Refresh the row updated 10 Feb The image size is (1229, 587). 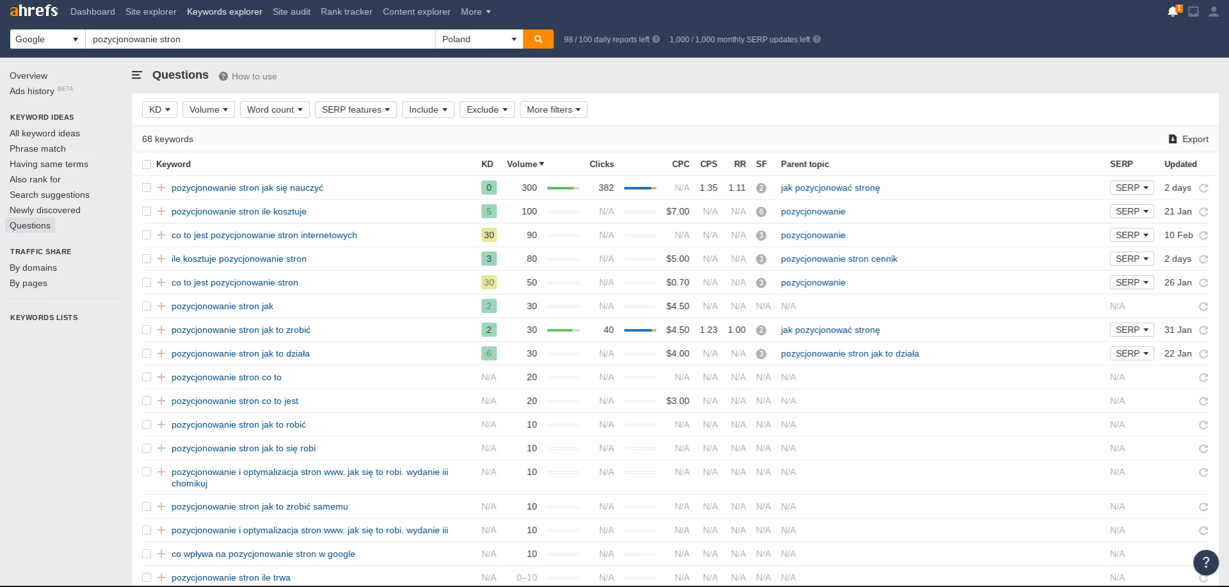tap(1203, 236)
